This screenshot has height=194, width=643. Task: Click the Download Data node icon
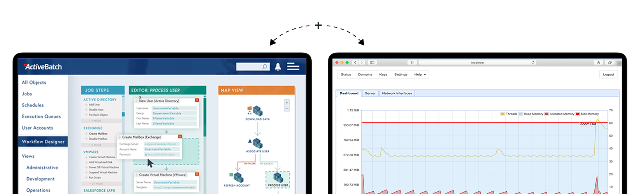[x=257, y=111]
